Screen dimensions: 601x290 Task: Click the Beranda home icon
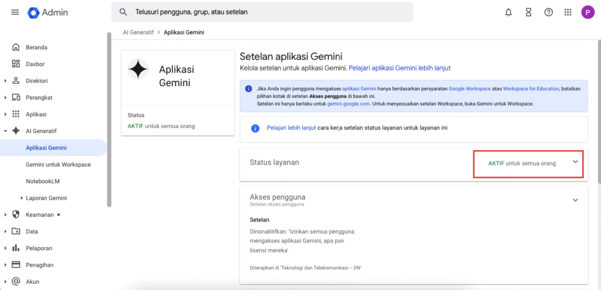16,47
